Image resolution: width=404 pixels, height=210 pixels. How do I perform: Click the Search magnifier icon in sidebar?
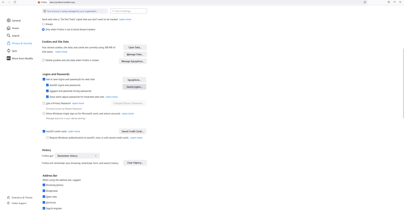pos(9,36)
